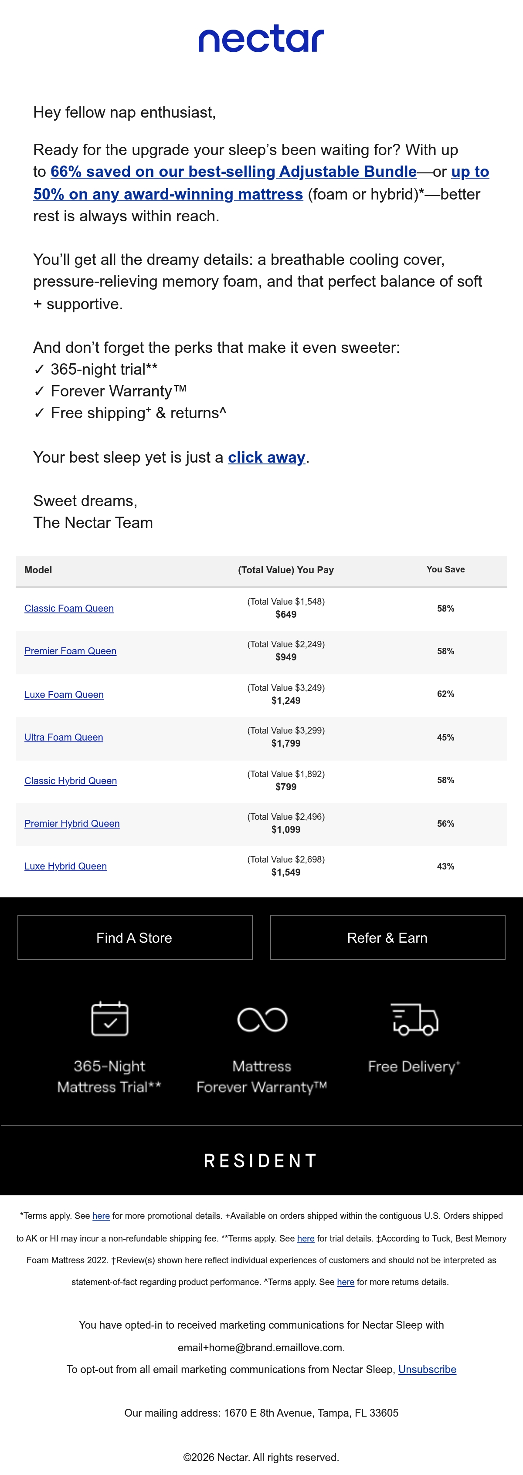Open Classic Hybrid Queen link
This screenshot has height=1475, width=523.
pos(71,781)
